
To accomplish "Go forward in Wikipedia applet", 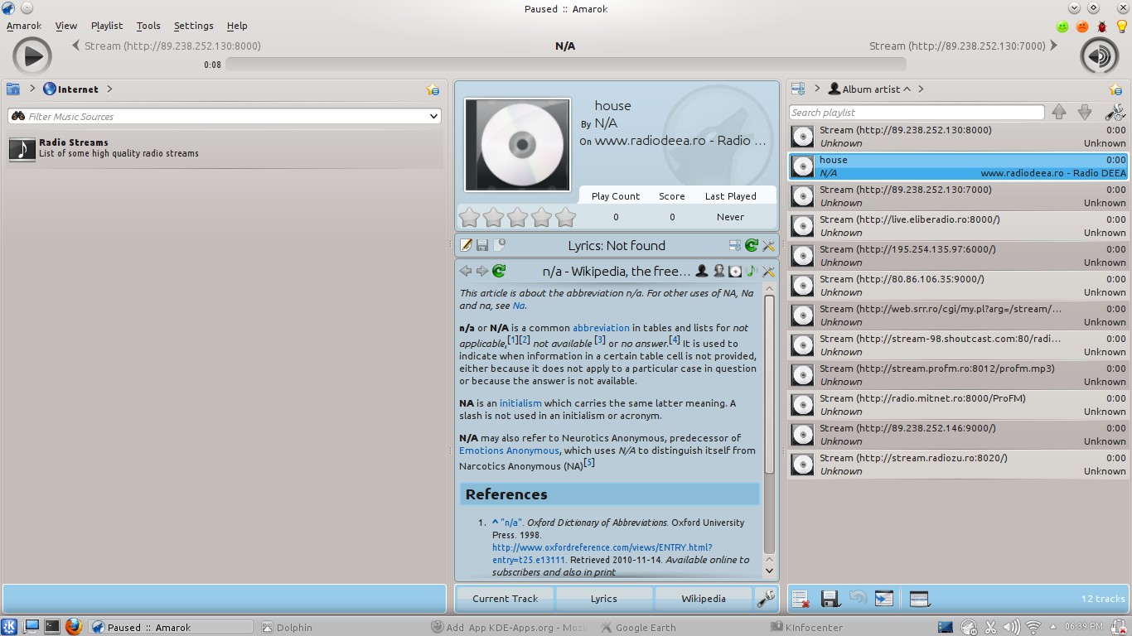I will pyautogui.click(x=482, y=271).
